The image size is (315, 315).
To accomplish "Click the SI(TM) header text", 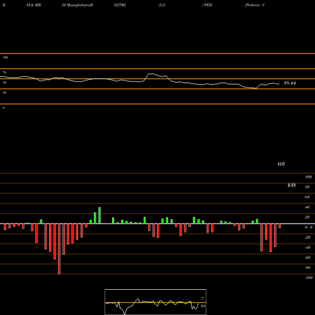I will pyautogui.click(x=120, y=5).
